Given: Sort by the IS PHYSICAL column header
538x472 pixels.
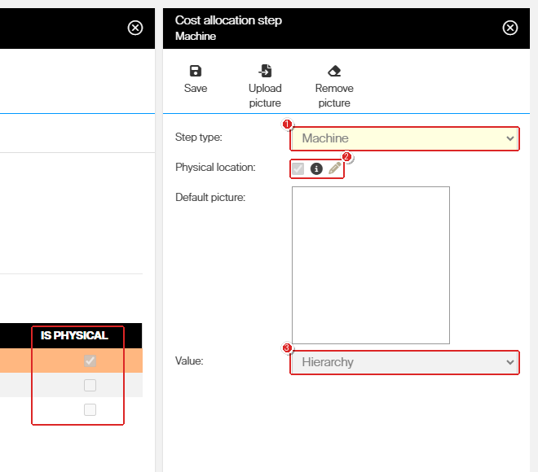Looking at the screenshot, I should (x=74, y=335).
